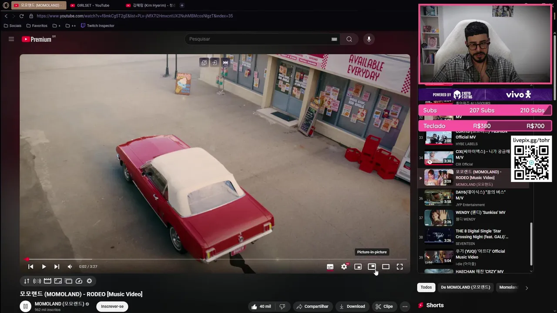
Task: Skip to the next video in playlist
Action: (x=57, y=266)
